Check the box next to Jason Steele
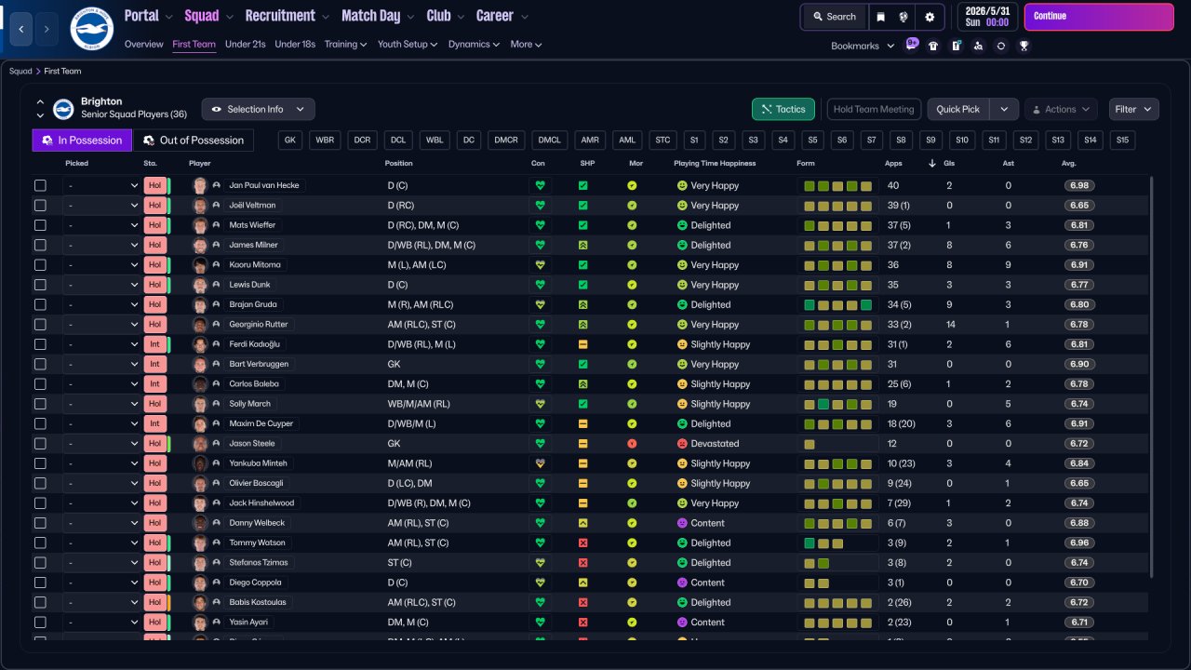Screen dimensions: 1191x670 tap(40, 444)
